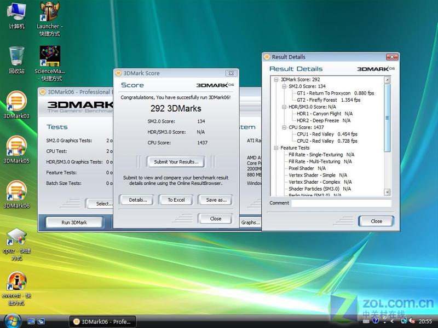This screenshot has width=438, height=328.
Task: Select Fill Rate - Multi-Texturing row
Action: point(320,161)
